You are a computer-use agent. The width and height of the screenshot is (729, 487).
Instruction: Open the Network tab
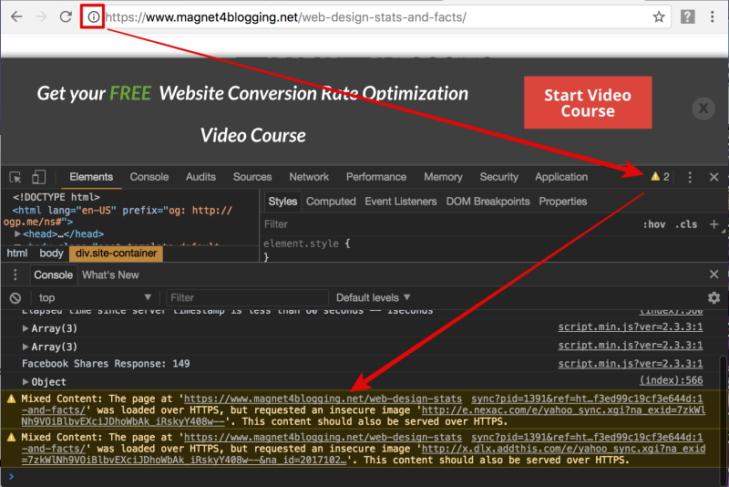tap(309, 177)
